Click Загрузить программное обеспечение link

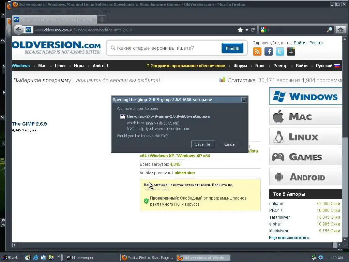coord(186,66)
